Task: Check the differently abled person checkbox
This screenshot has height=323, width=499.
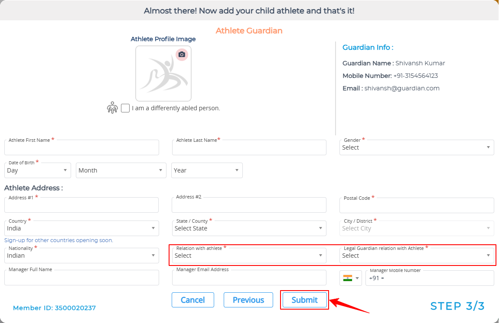Action: pos(125,108)
